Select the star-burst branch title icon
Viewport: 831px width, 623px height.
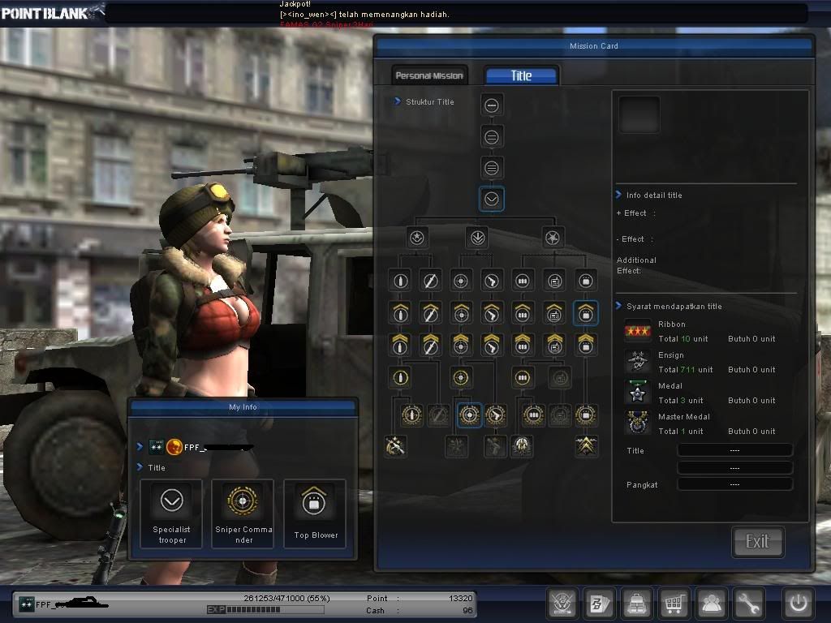pos(553,238)
